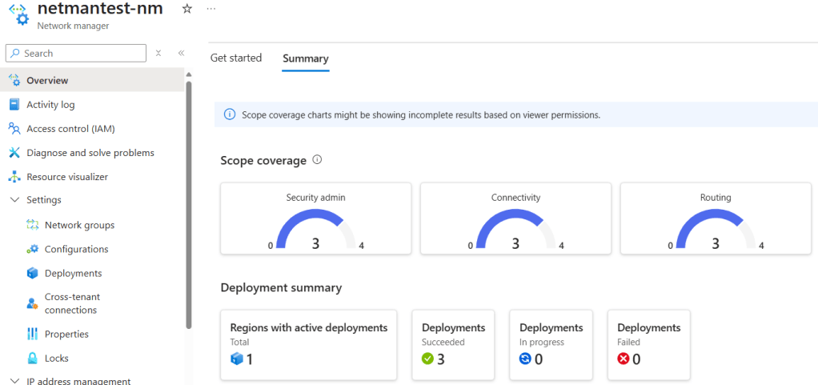Viewport: 818px width, 385px height.
Task: Open the Deployments Succeeded card
Action: tap(453, 345)
